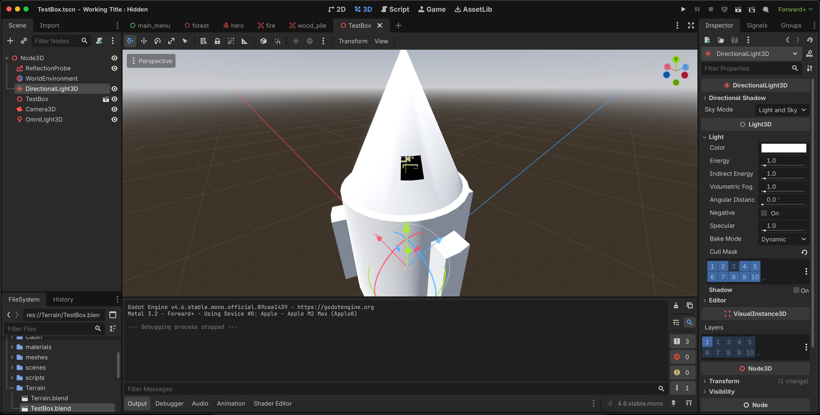This screenshot has width=820, height=415.
Task: Open the Perspective view menu button
Action: [151, 61]
